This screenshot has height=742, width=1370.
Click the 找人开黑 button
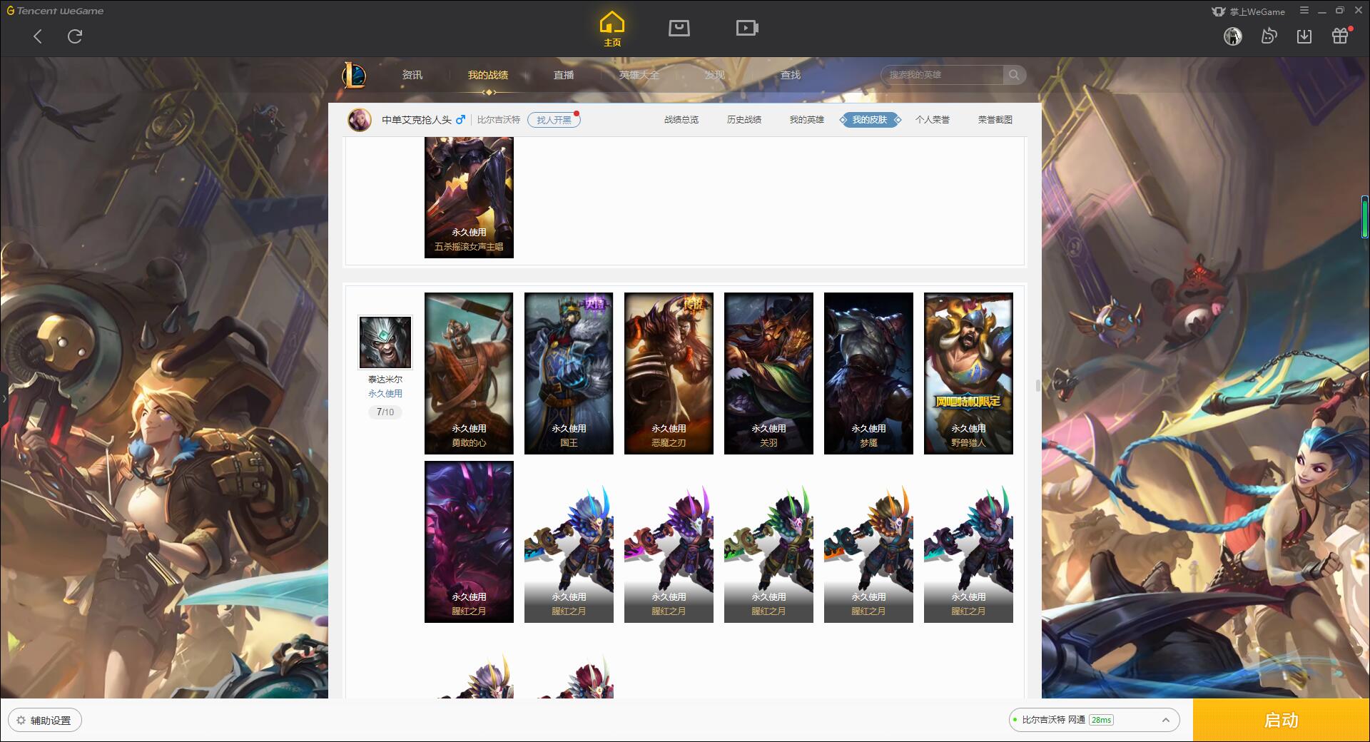point(554,120)
